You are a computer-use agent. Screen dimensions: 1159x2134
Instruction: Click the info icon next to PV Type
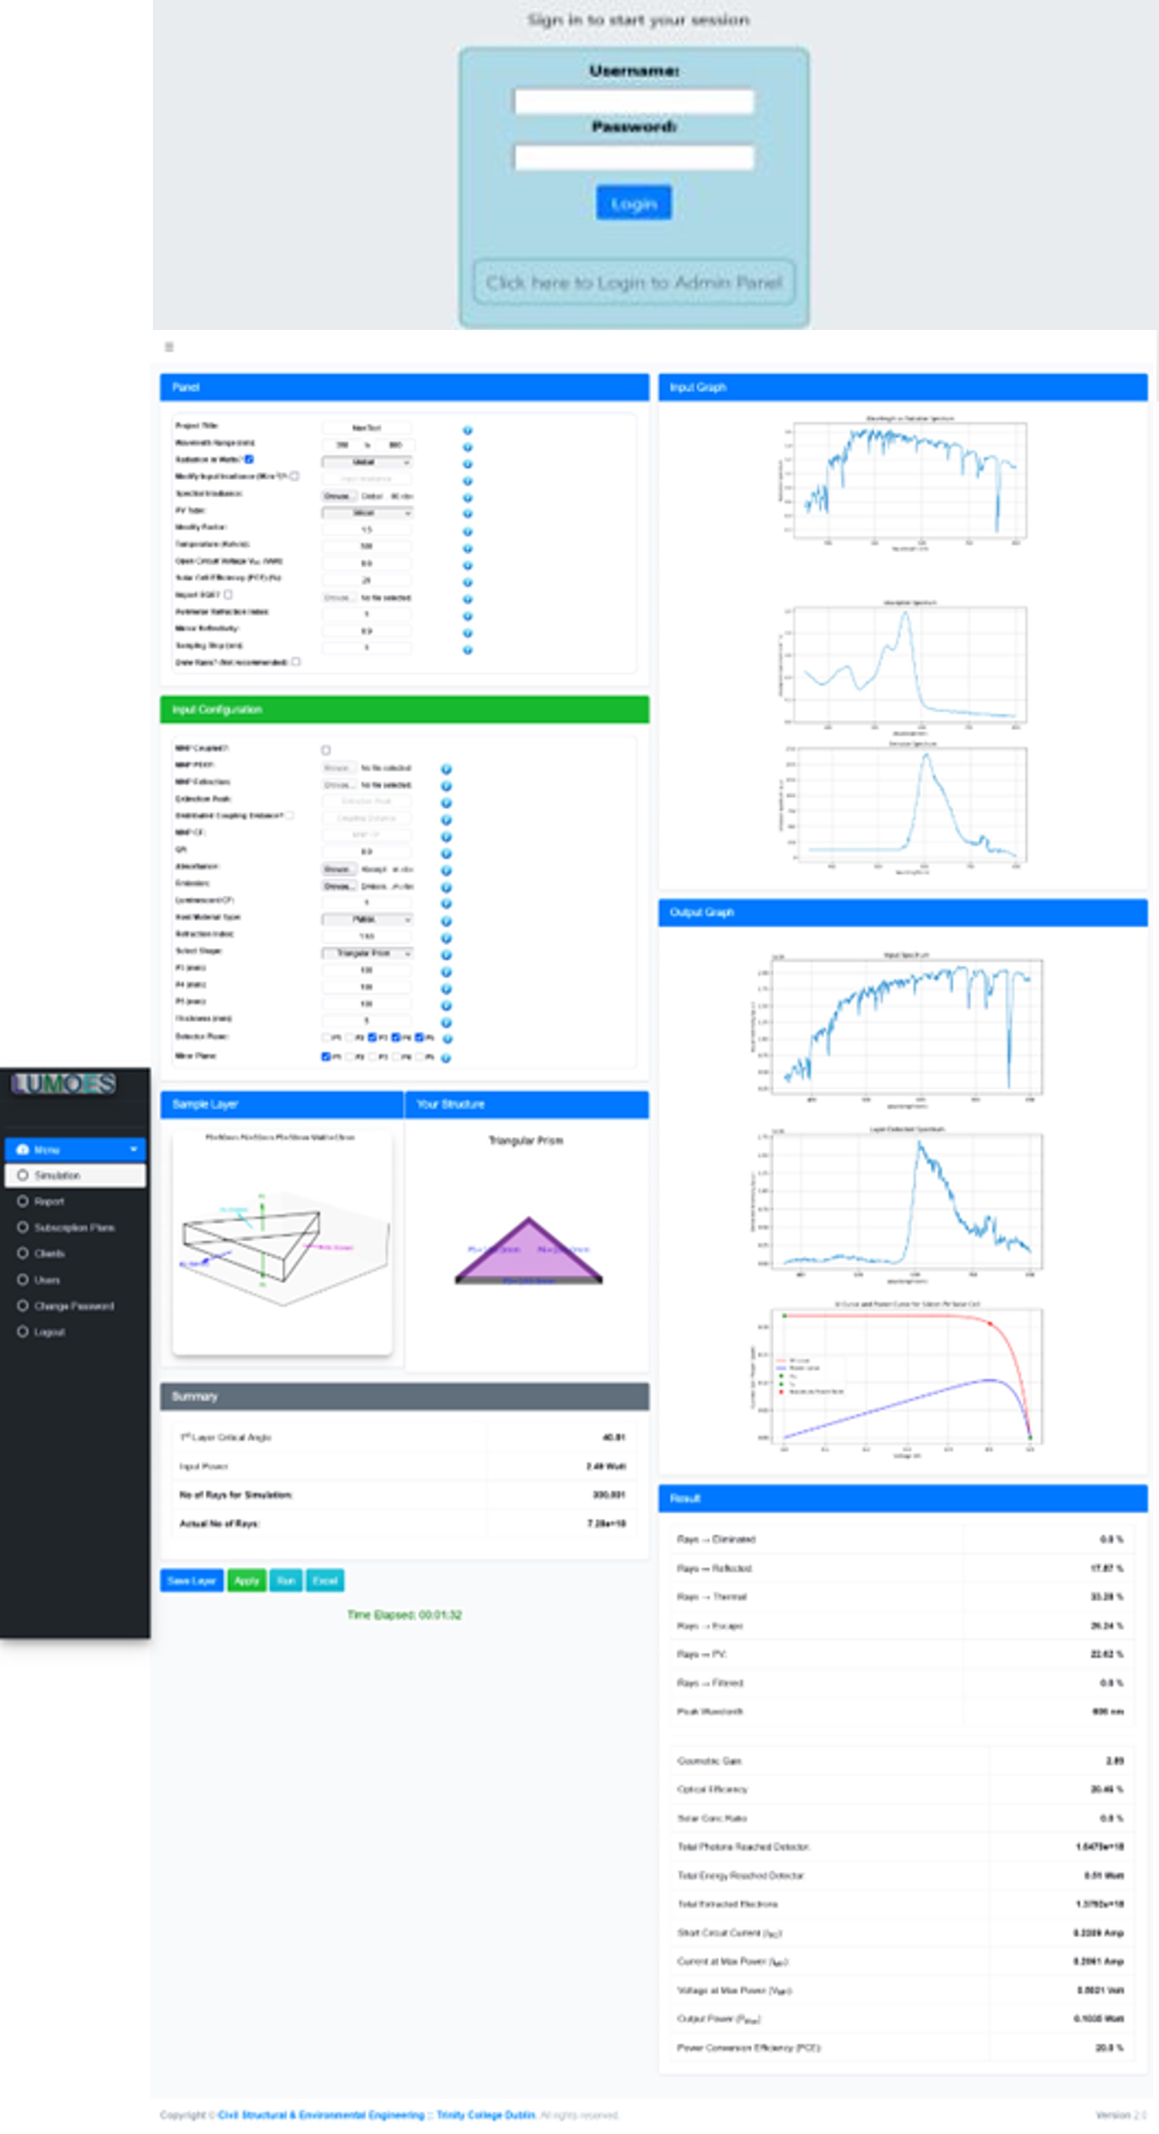[467, 514]
